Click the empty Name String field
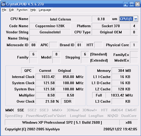 coord(84,38)
